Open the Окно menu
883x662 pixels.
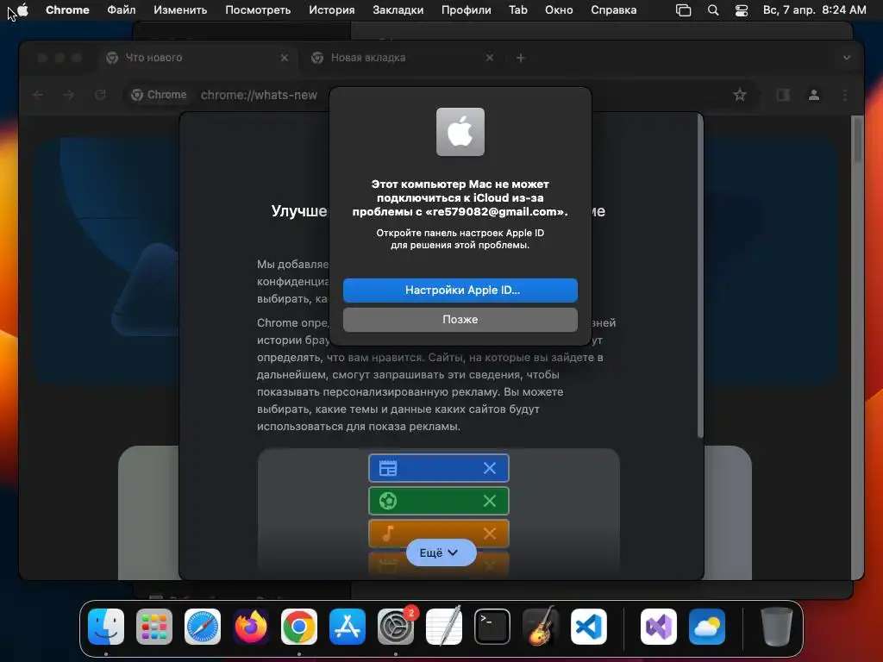tap(559, 10)
